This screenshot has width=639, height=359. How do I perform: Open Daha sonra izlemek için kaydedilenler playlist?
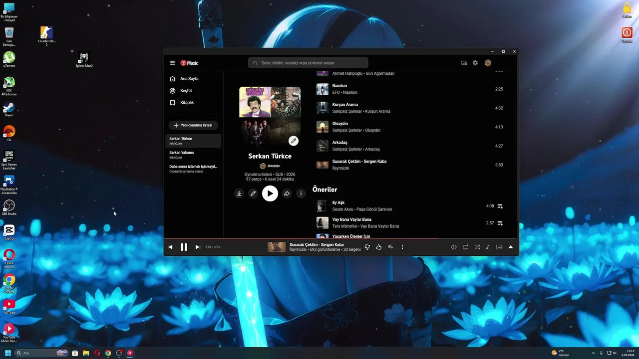[193, 169]
